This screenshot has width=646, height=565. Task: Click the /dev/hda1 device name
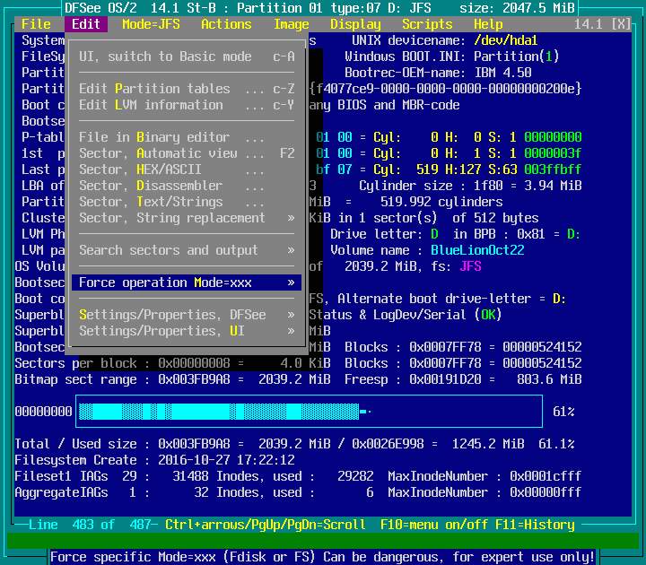click(506, 40)
